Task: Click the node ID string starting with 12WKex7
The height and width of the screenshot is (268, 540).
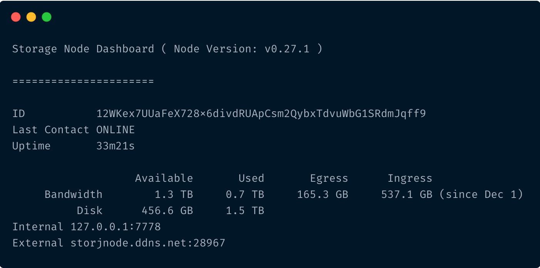Action: [261, 114]
